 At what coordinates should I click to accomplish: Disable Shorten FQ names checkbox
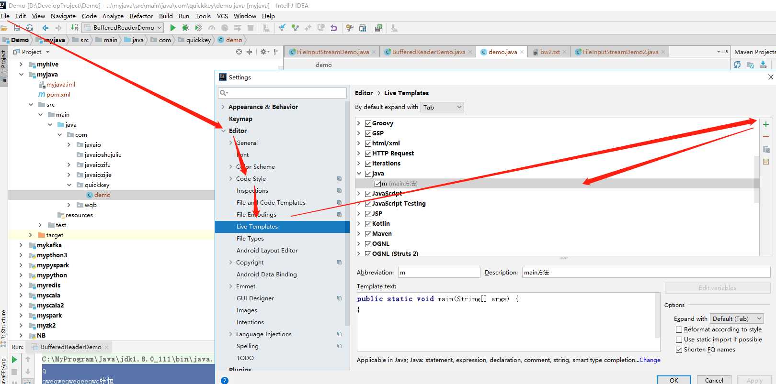pyautogui.click(x=679, y=350)
